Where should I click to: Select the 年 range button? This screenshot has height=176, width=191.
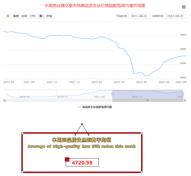(41, 16)
